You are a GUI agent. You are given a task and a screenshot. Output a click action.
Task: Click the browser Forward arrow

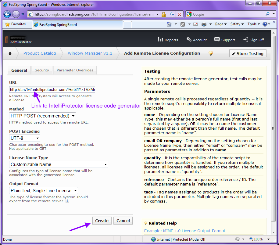tap(16, 14)
